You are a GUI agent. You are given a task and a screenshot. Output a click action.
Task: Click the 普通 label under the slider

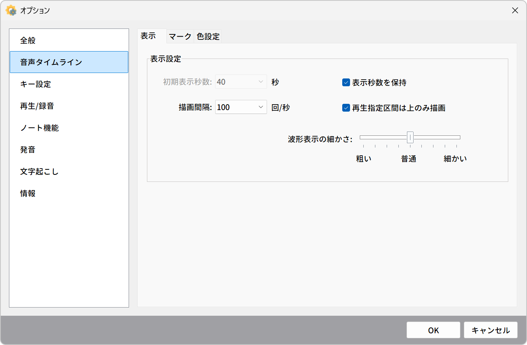tap(409, 159)
